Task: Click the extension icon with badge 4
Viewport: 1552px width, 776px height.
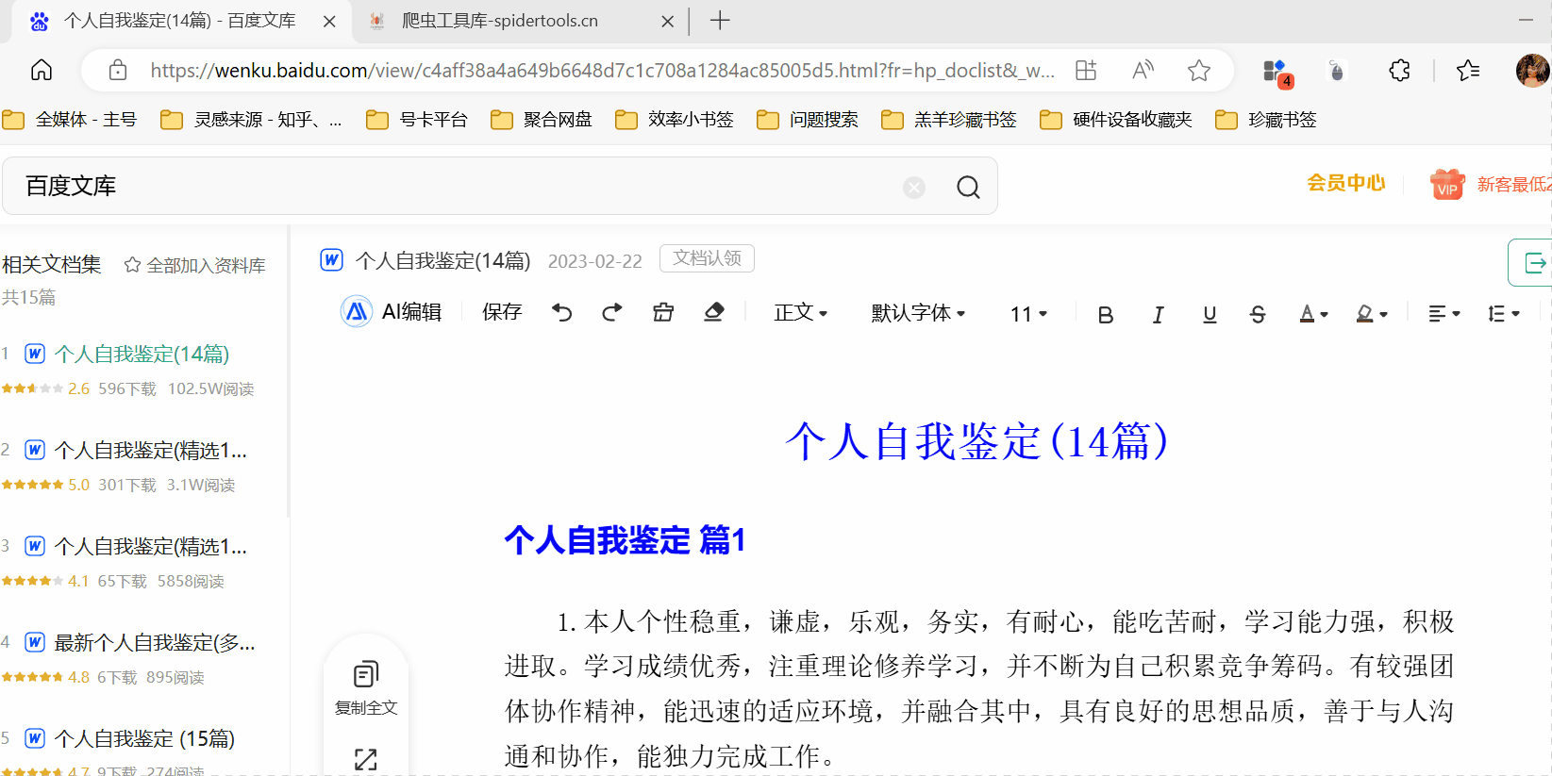Action: click(x=1277, y=72)
